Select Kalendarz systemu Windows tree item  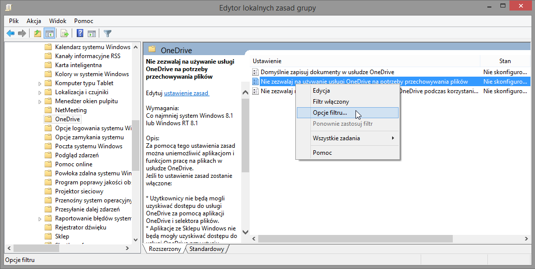[93, 47]
